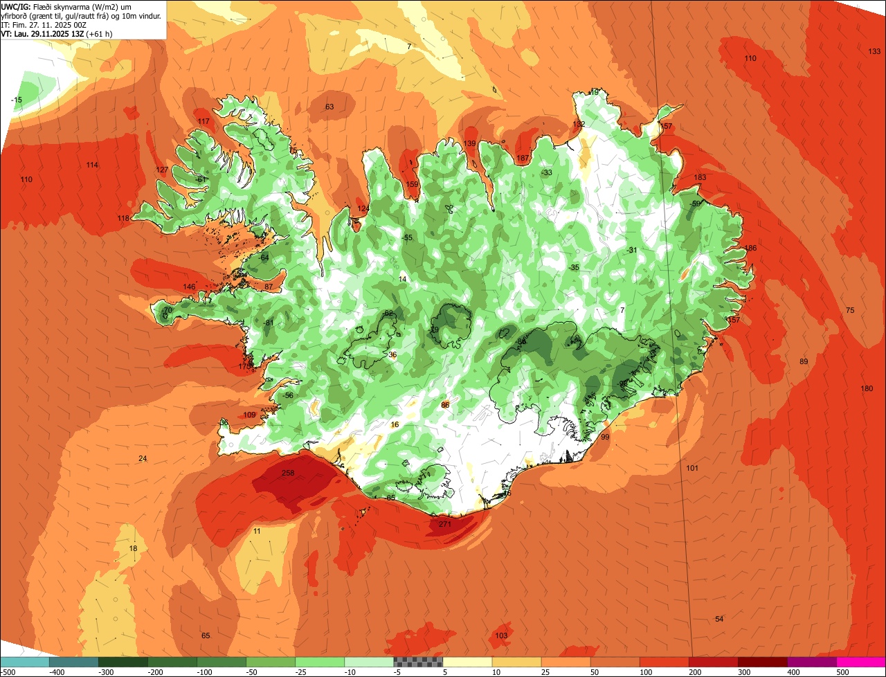Image resolution: width=886 pixels, height=677 pixels.
Task: Click the bright light-green swatch between -25 and -10
Action: coord(320,662)
